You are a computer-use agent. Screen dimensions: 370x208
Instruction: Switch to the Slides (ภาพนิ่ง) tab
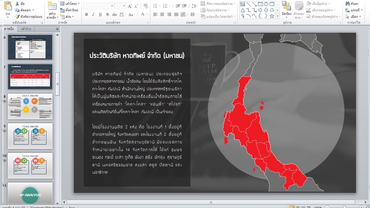coord(9,29)
